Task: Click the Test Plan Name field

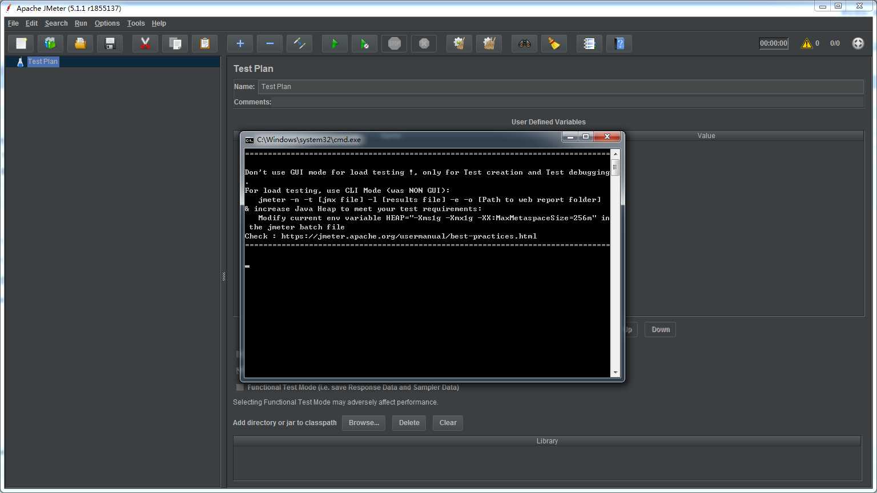Action: click(x=561, y=87)
